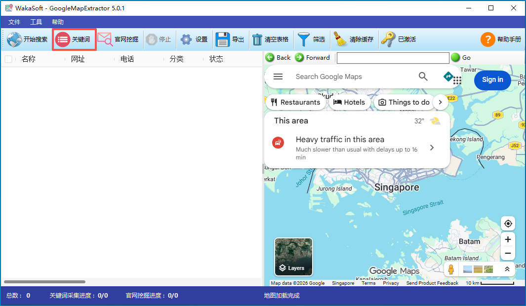Open Google apps grid icon
Viewport: 526px width, 306px height.
click(457, 80)
